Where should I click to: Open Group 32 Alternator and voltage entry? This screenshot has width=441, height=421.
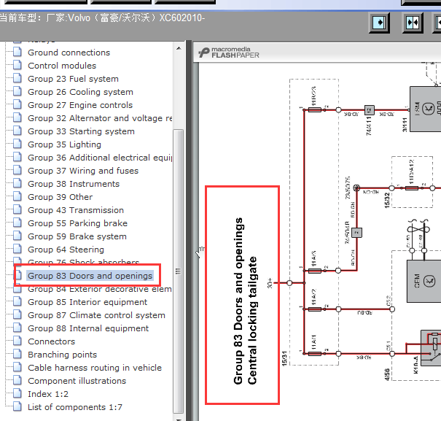coord(100,118)
